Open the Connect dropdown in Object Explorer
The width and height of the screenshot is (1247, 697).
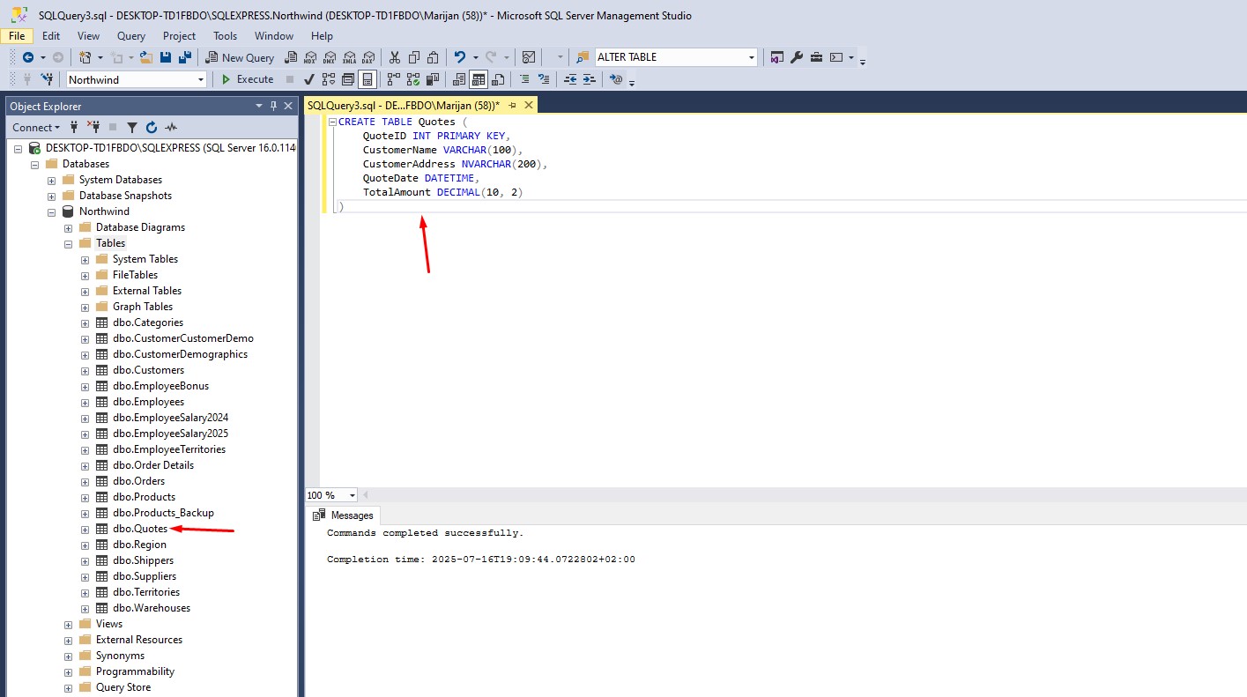[36, 127]
